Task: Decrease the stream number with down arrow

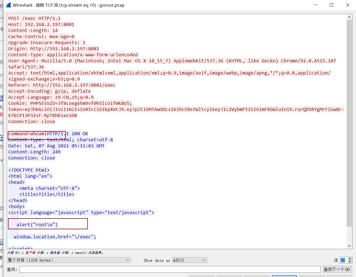Action: [x=350, y=262]
